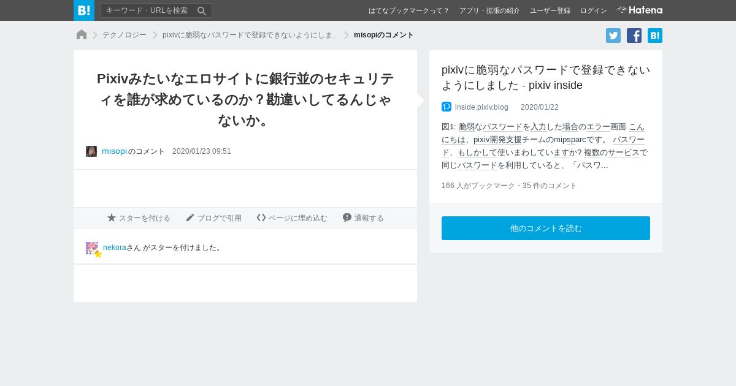Open inside.pixiv.blog domain link
Screen dimensions: 736x386
tap(481, 107)
